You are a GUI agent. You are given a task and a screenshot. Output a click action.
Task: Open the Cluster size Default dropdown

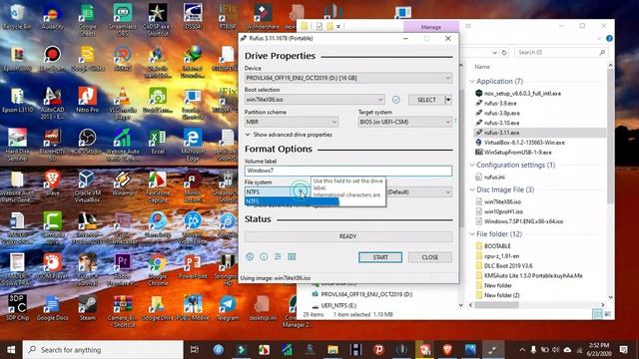point(419,191)
